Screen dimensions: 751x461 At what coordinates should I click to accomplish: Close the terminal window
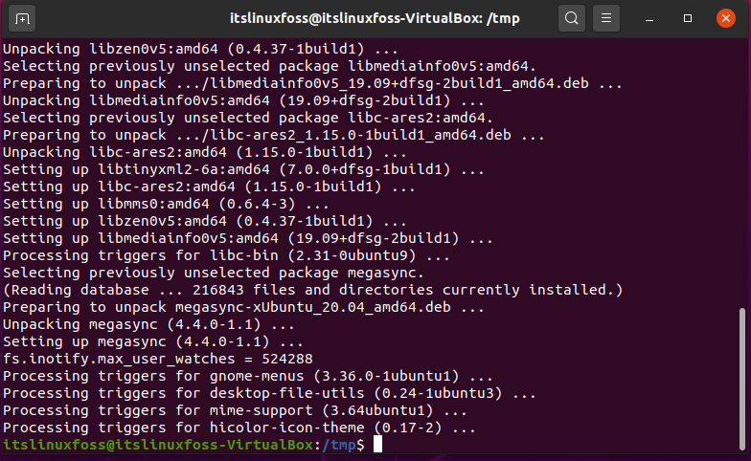coord(726,18)
